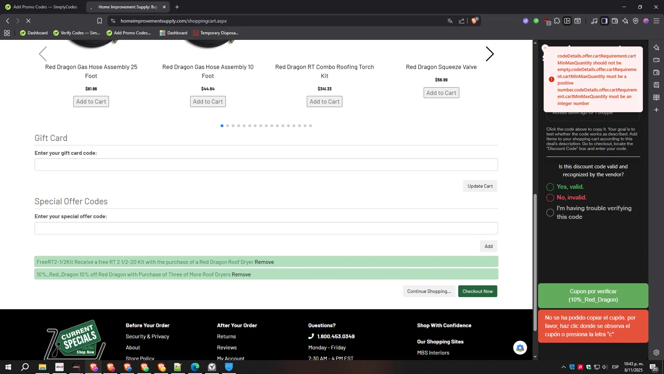Open the Windows Start menu

[8, 367]
